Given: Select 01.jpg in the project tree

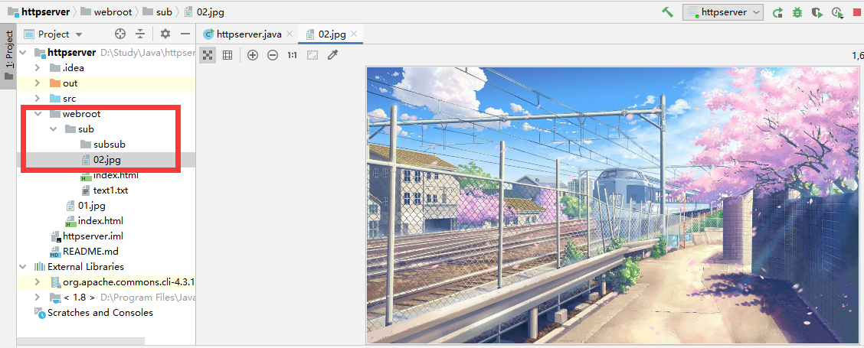Looking at the screenshot, I should (x=91, y=206).
